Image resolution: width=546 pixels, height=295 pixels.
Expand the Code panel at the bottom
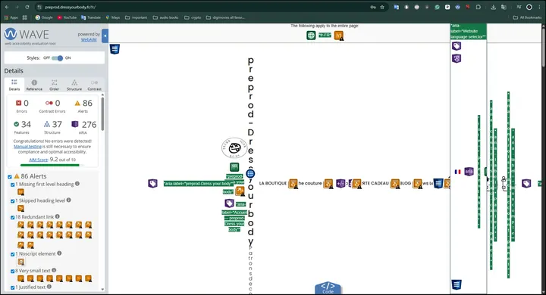coord(328,287)
